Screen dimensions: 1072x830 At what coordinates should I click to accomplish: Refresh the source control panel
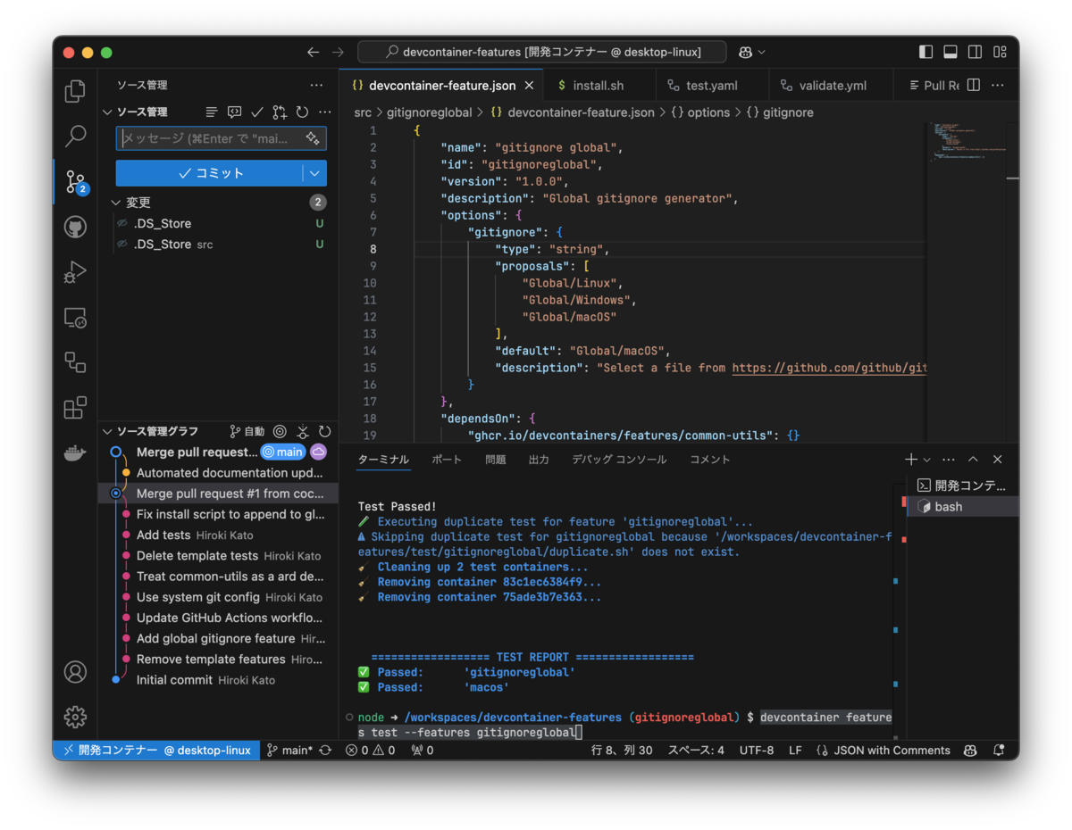click(x=302, y=112)
